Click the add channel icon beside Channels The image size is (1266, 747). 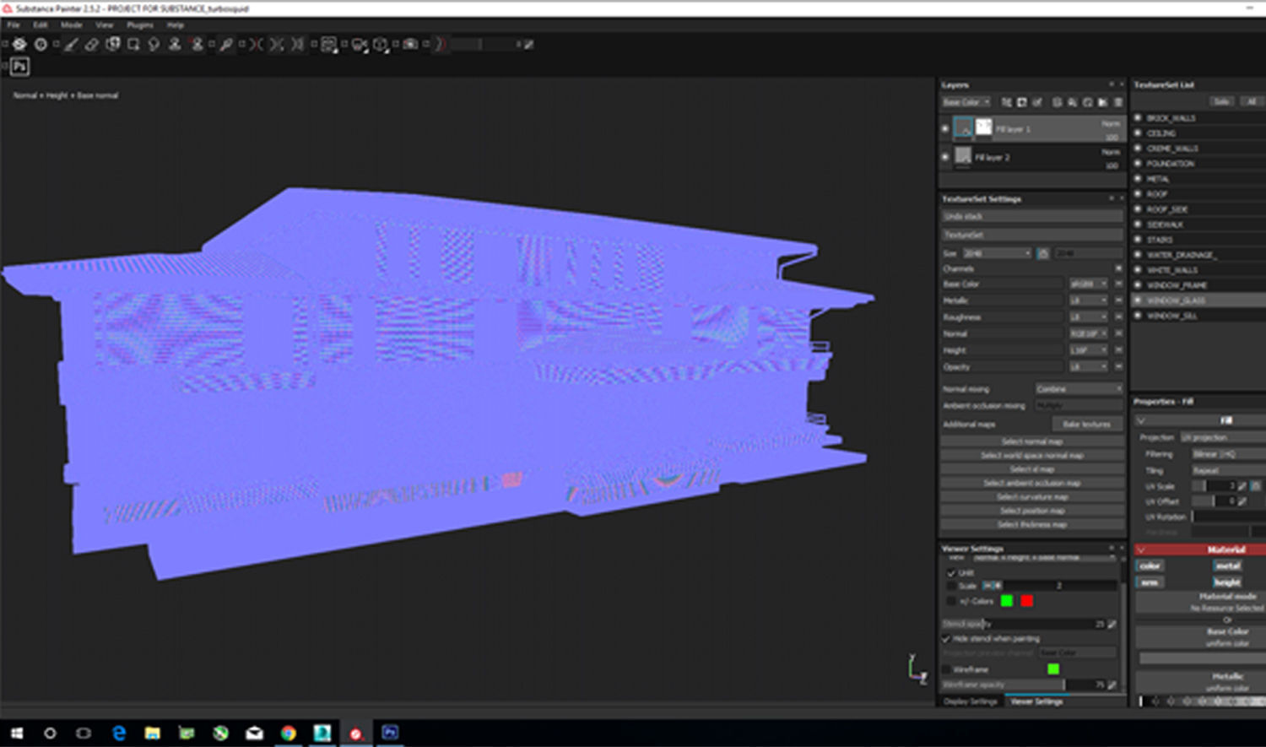pos(1119,268)
